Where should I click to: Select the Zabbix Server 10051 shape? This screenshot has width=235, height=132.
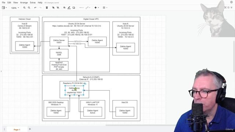click(x=59, y=41)
